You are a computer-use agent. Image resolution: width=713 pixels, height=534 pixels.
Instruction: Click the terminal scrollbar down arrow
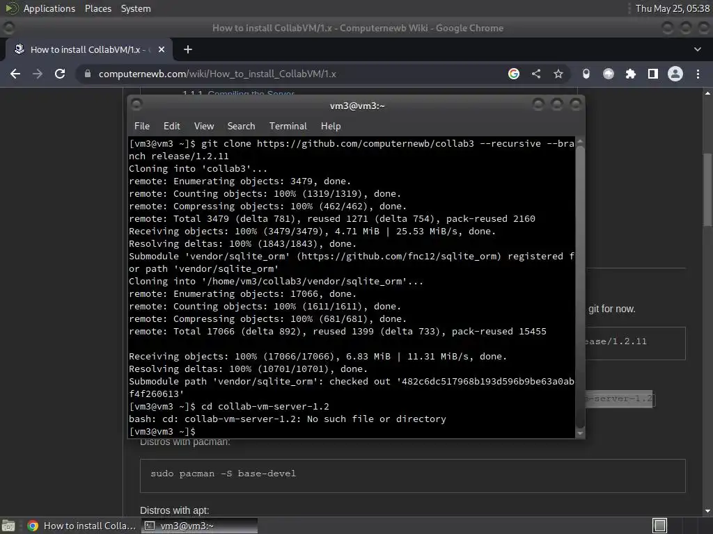click(580, 433)
